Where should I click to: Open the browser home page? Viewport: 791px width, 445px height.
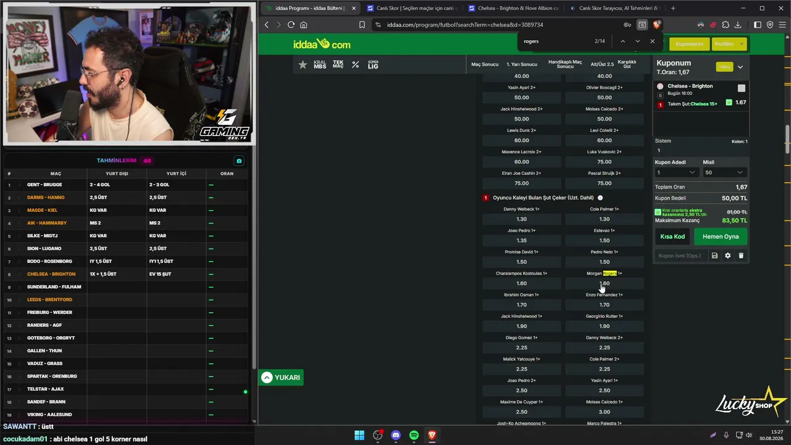[303, 25]
